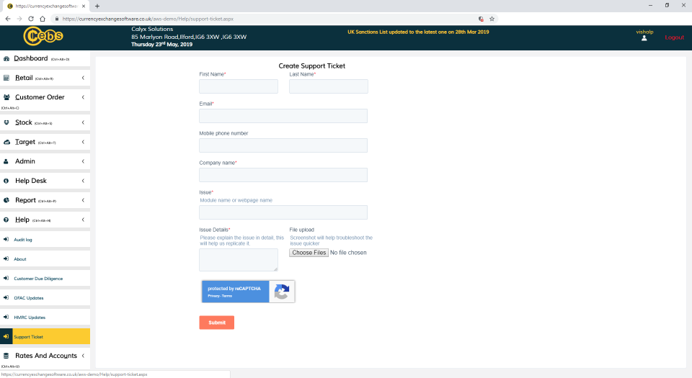Click the UK Sanctions List update notice
The height and width of the screenshot is (378, 692).
click(418, 32)
